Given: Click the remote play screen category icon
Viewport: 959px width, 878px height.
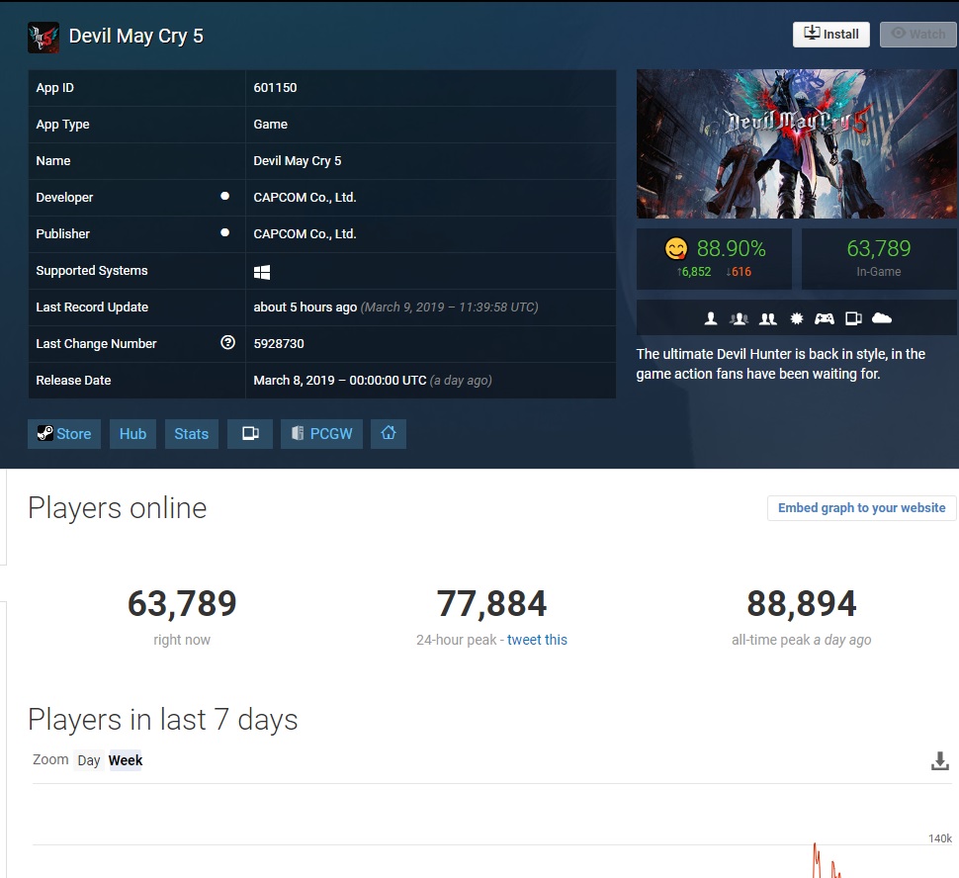Looking at the screenshot, I should click(853, 318).
